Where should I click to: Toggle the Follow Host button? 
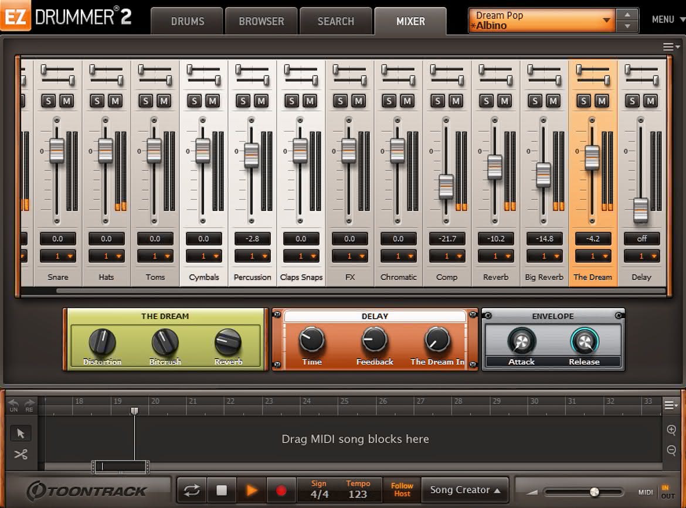[402, 490]
